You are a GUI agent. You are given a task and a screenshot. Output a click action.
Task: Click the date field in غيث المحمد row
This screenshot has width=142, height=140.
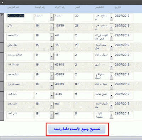124,66
